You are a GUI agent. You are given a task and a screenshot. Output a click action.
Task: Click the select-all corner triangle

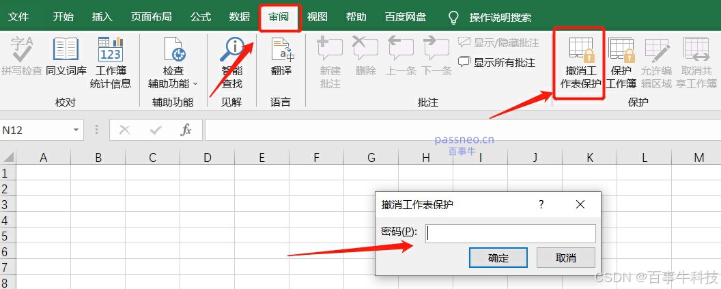(8, 158)
